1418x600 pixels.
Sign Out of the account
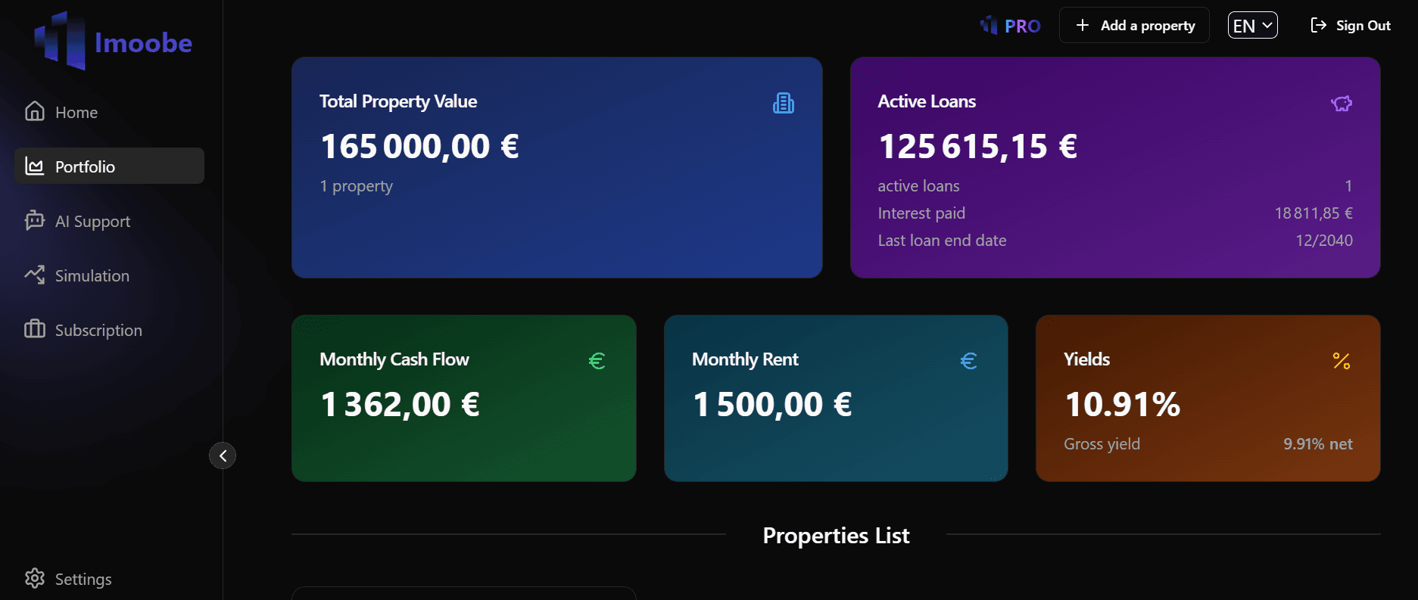pyautogui.click(x=1351, y=26)
